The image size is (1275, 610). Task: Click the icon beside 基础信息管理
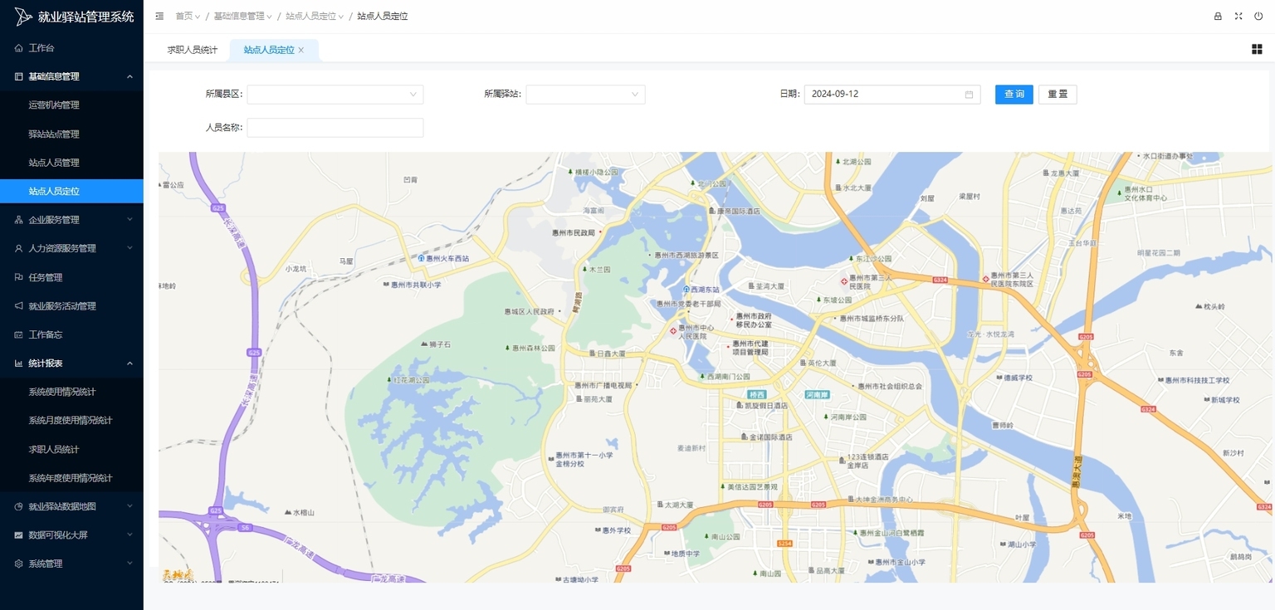coord(19,76)
